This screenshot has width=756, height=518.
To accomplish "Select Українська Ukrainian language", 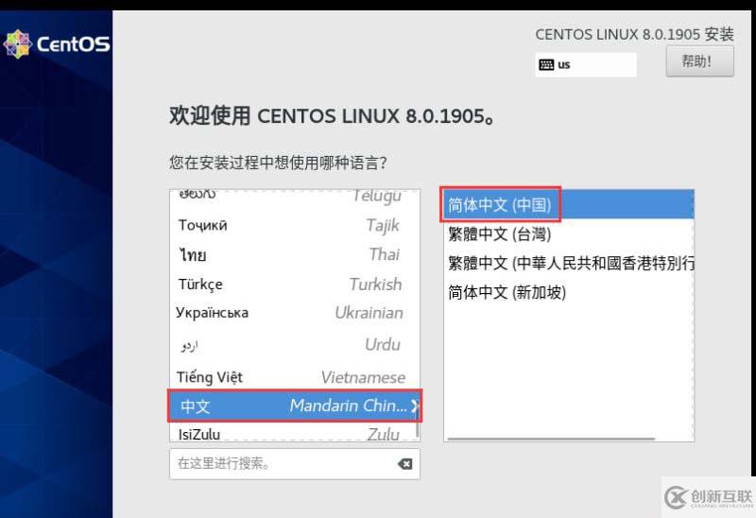I will point(293,313).
